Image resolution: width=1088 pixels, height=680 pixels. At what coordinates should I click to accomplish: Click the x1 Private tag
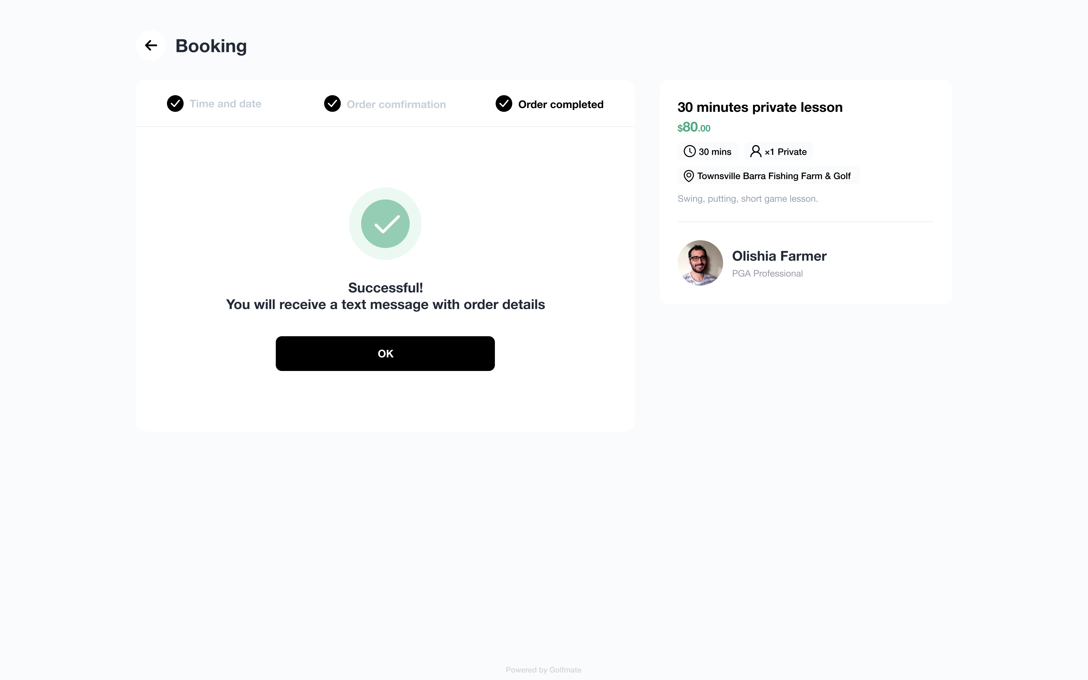778,152
